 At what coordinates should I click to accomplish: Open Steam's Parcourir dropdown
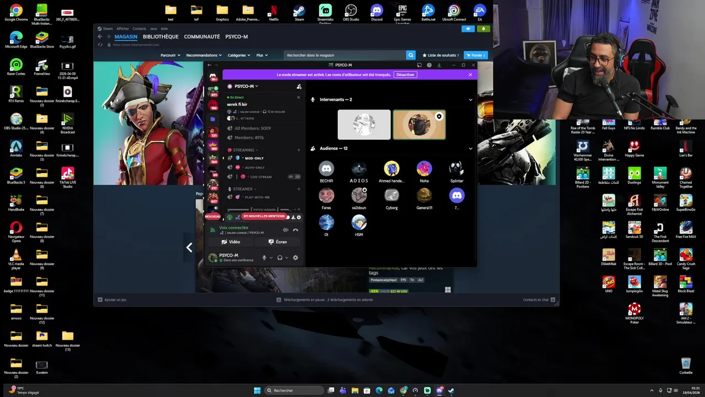click(170, 55)
